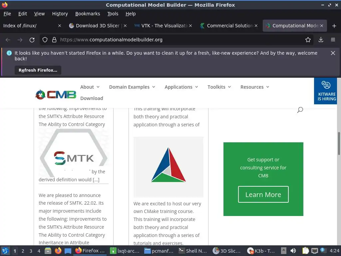Screen dimensions: 341x256
Task: Switch to virtual desktop 2
Action: pos(23,251)
